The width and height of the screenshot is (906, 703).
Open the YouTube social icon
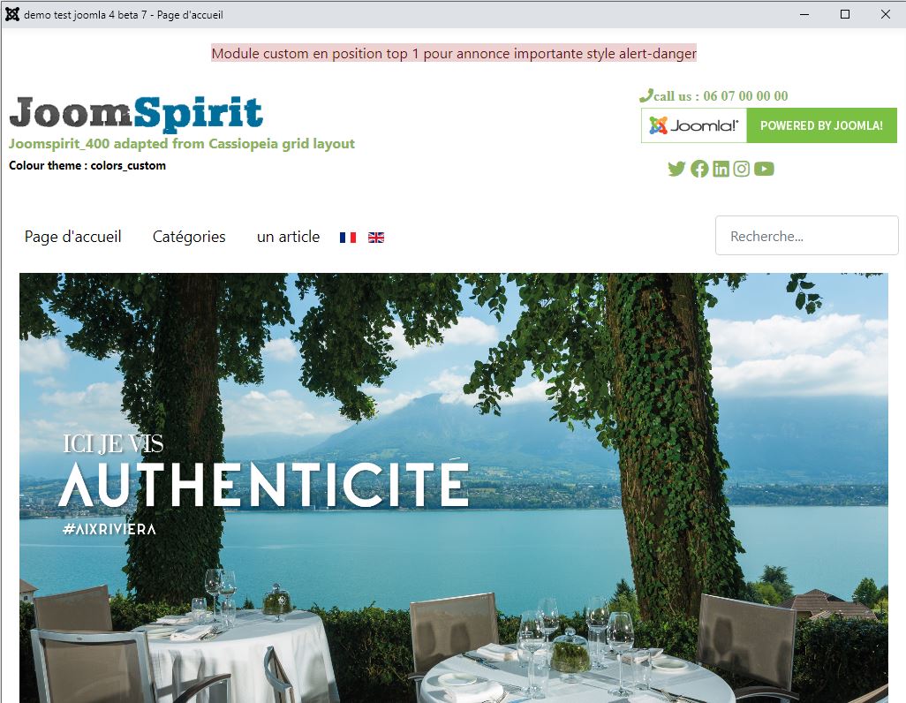pos(764,169)
